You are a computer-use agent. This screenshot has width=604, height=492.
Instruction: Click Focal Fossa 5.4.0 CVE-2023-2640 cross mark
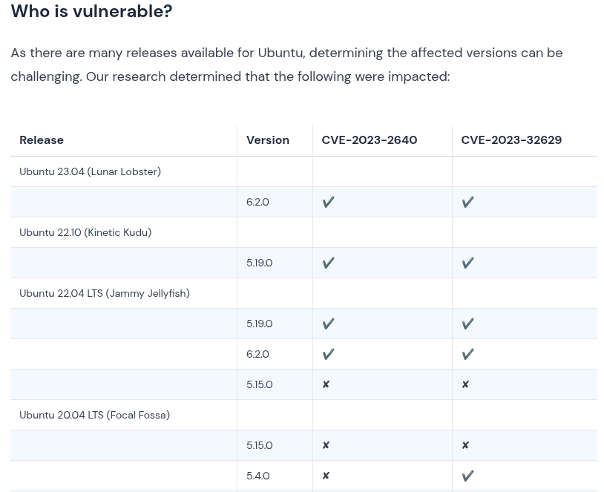[326, 476]
